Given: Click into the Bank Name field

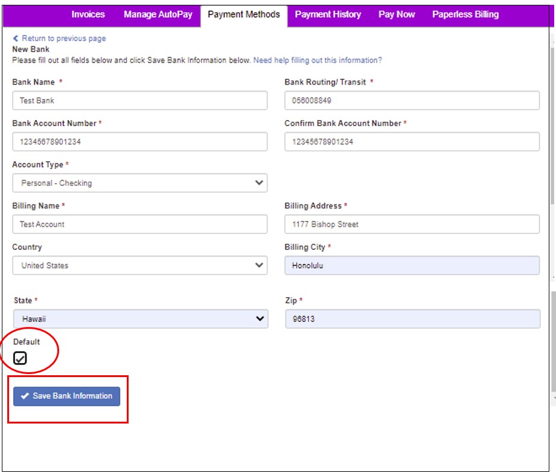Looking at the screenshot, I should click(x=139, y=100).
